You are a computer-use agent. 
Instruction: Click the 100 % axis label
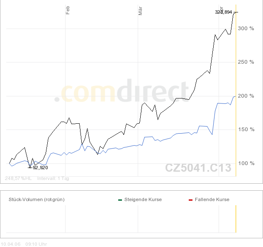246,163
